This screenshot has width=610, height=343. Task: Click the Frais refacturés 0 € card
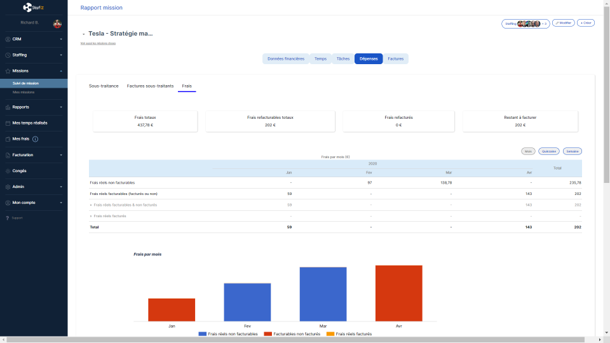[399, 121]
